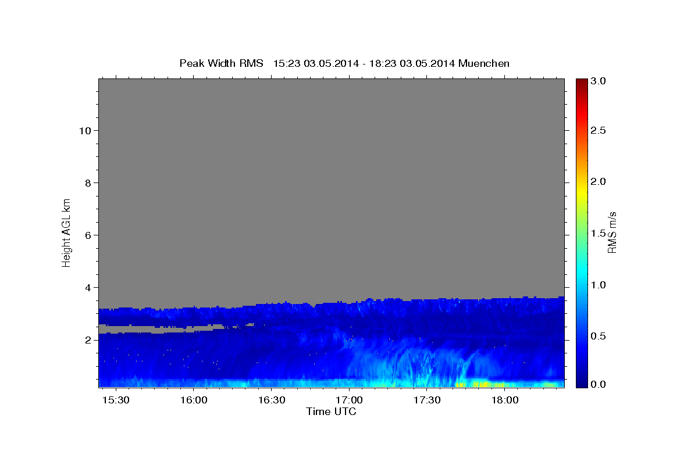698x465 pixels.
Task: Click the 'Height AGL km' axis label
Action: tap(66, 232)
